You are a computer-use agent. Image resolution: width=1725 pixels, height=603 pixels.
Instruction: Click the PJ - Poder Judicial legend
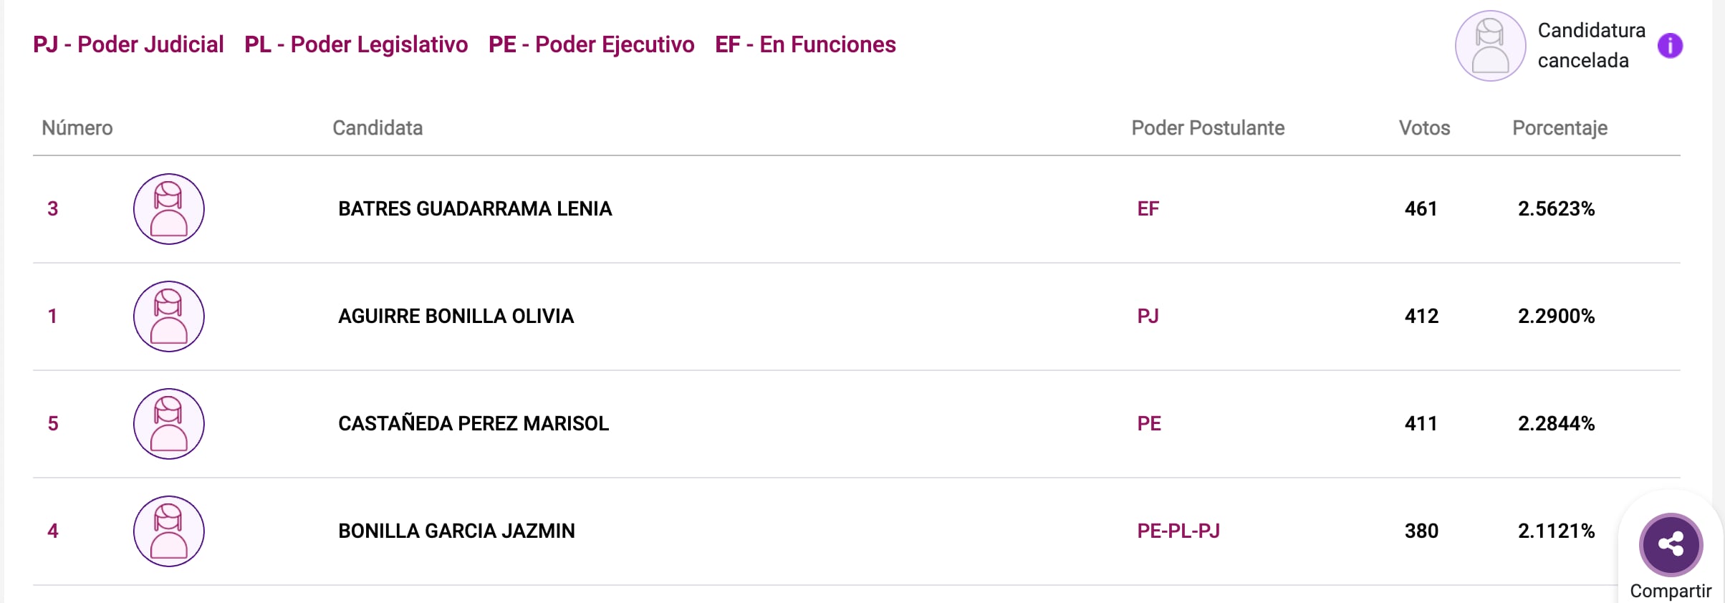(x=128, y=44)
